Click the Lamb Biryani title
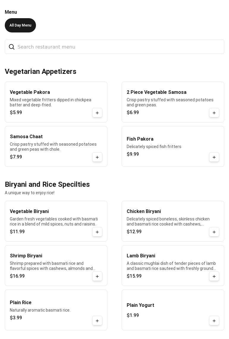 click(x=141, y=256)
